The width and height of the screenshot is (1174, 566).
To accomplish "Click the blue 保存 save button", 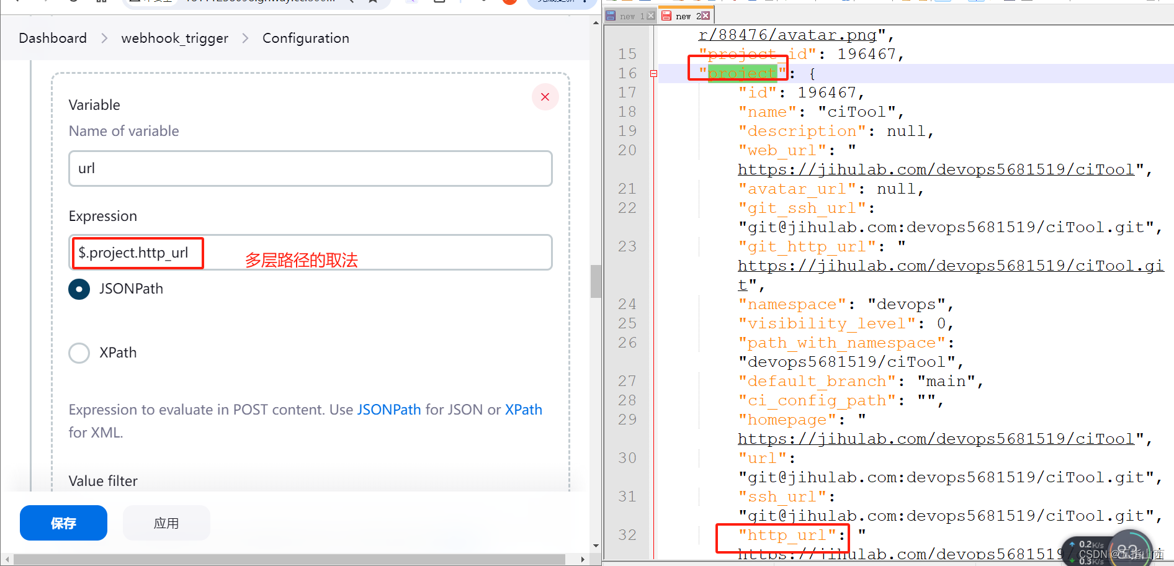I will pos(63,523).
